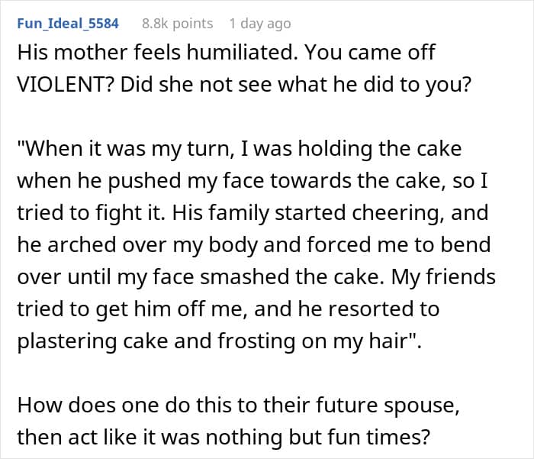The height and width of the screenshot is (459, 534).
Task: Click the quoted line starting 'When it was my turn'
Action: point(240,149)
